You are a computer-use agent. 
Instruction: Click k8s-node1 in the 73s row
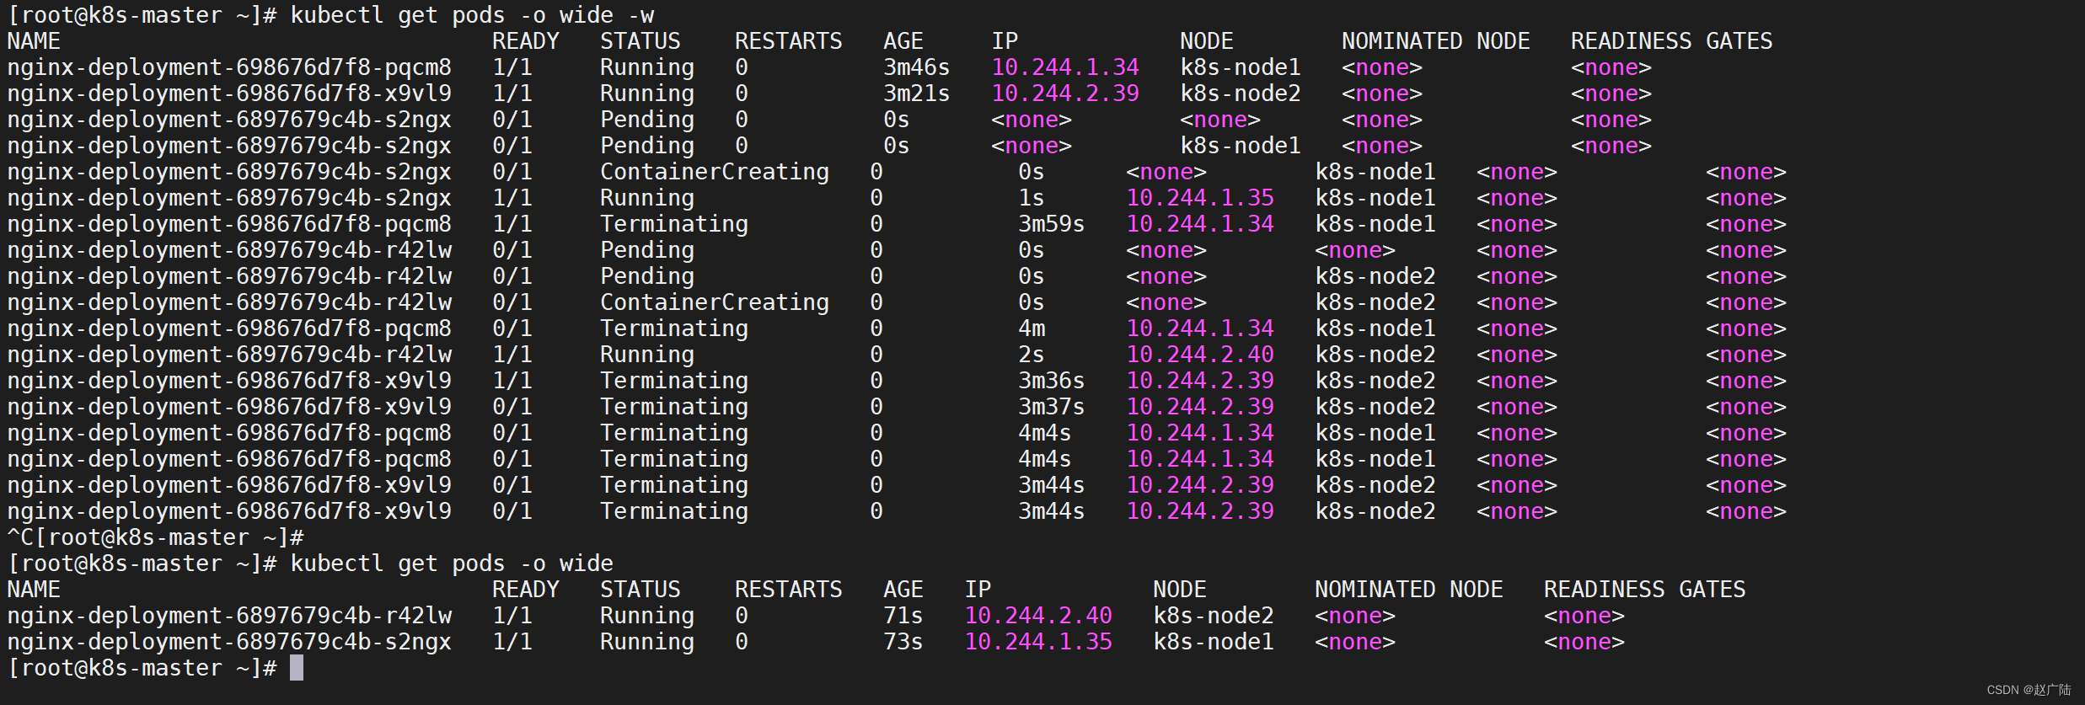coord(1214,642)
